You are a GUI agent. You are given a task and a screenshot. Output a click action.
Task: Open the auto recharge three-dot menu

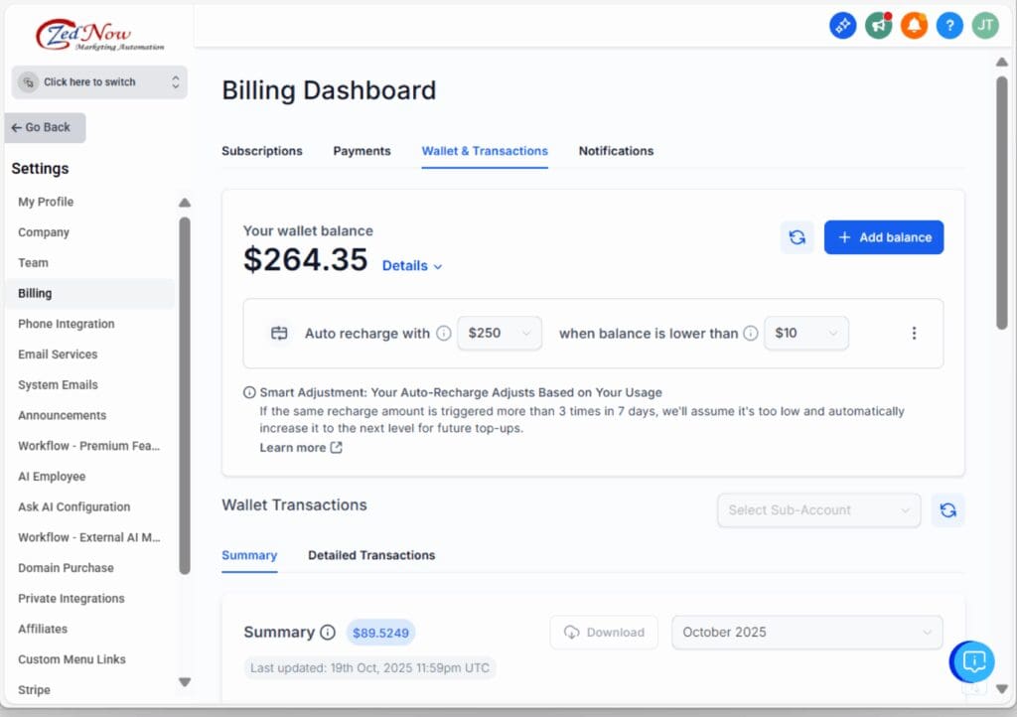tap(914, 334)
